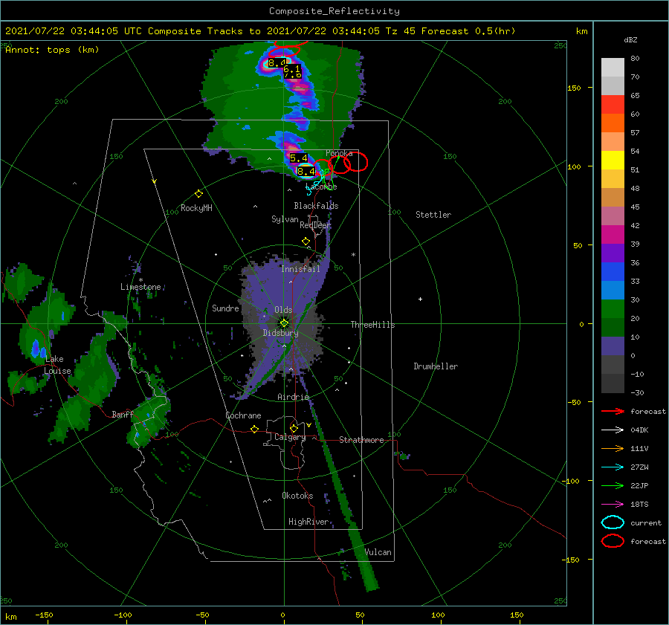This screenshot has height=625, width=669.
Task: Click the HighRiver label
Action: point(308,522)
